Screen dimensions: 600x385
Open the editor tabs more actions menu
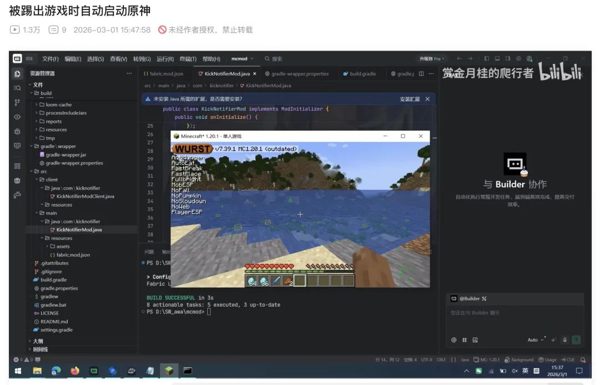coord(431,73)
